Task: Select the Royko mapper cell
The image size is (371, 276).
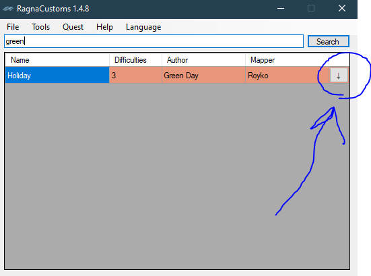Action: click(x=287, y=75)
